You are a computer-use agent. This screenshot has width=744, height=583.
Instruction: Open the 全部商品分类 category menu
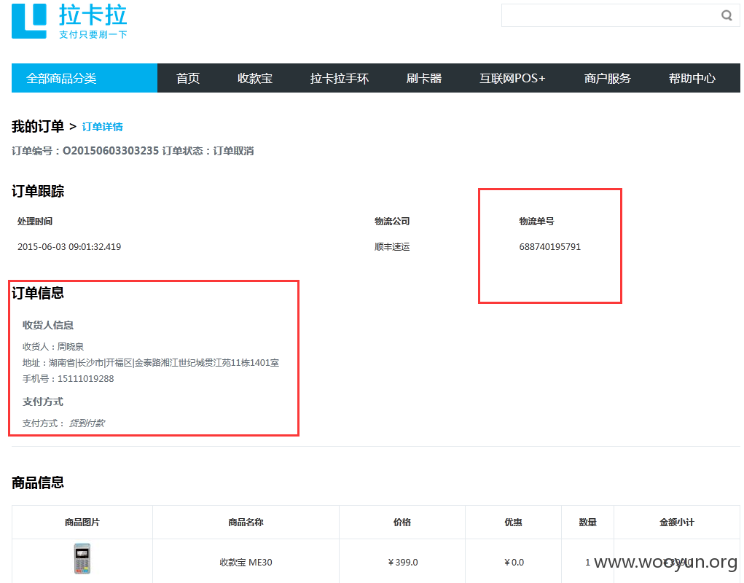[x=85, y=78]
